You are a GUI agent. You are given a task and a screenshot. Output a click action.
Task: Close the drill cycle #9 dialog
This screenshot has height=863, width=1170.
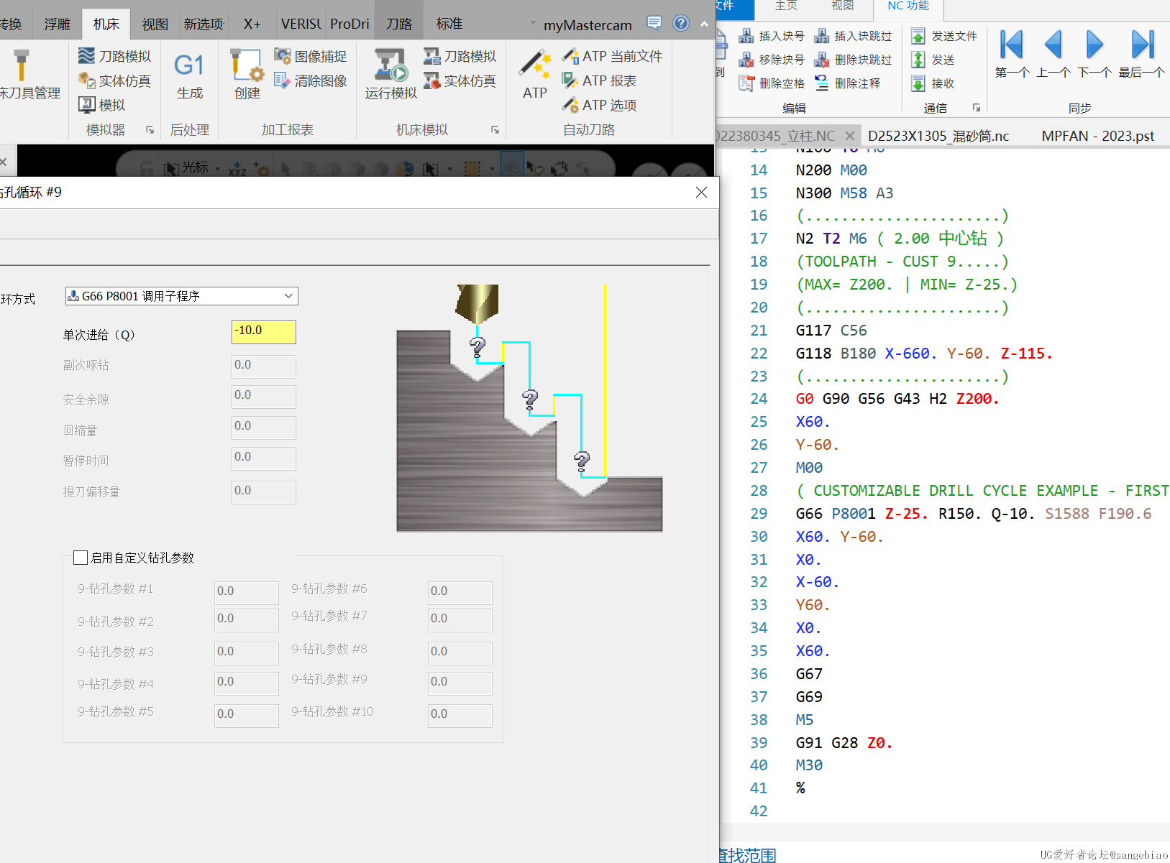tap(702, 193)
